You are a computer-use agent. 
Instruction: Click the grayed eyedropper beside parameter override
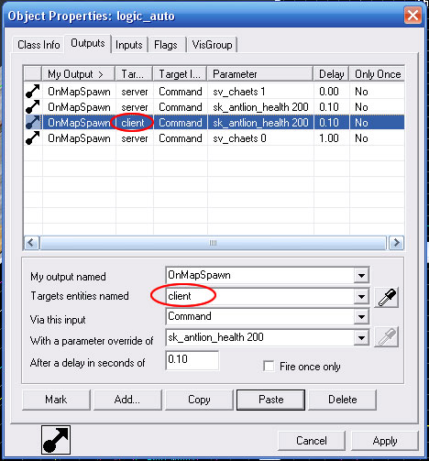(387, 337)
